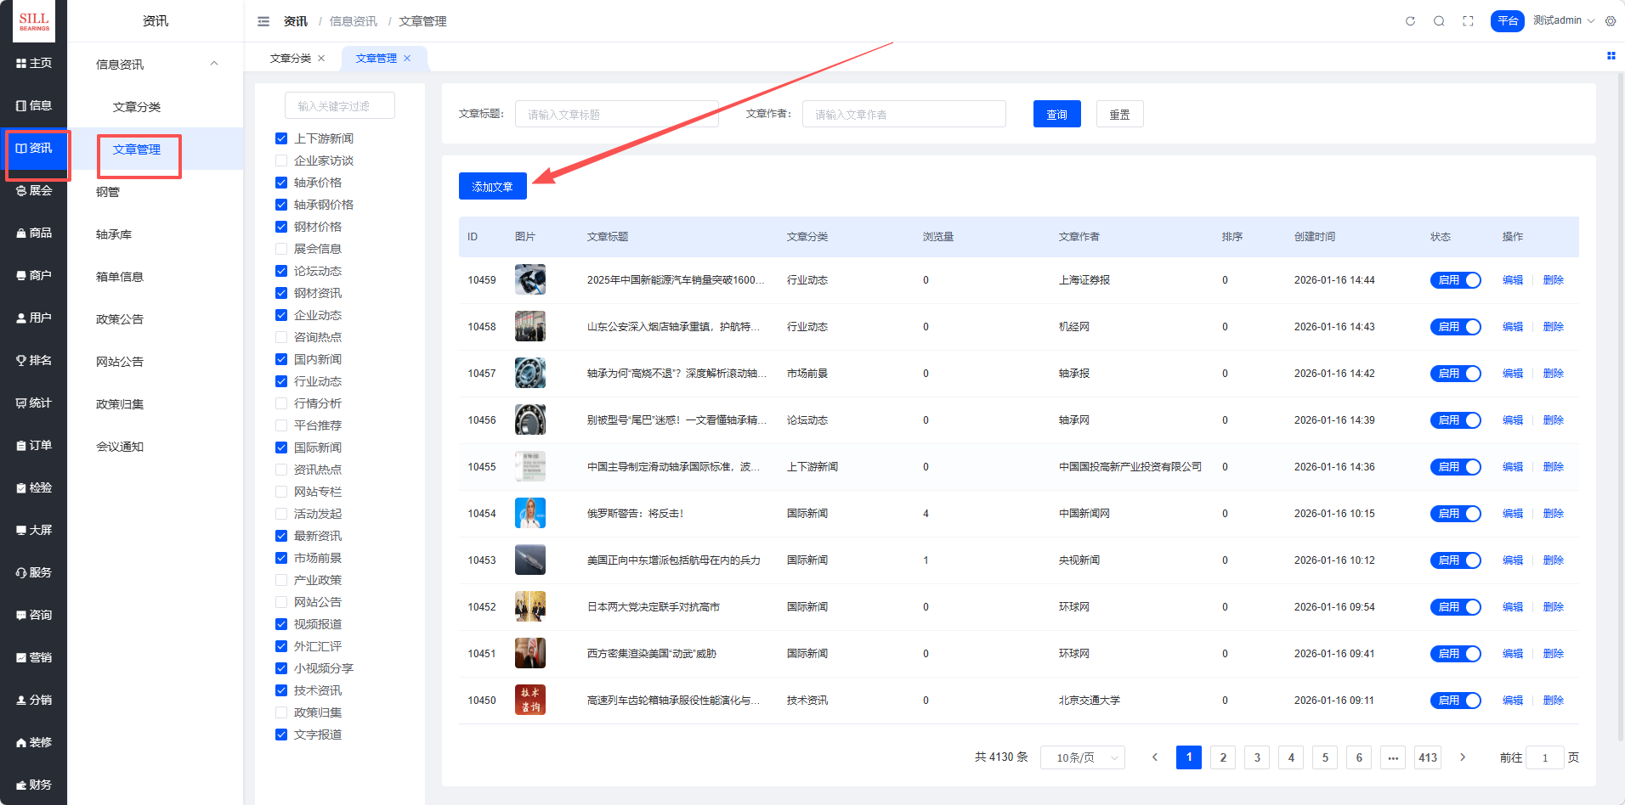This screenshot has height=805, width=1625.
Task: Open the search icon in header
Action: (x=1439, y=21)
